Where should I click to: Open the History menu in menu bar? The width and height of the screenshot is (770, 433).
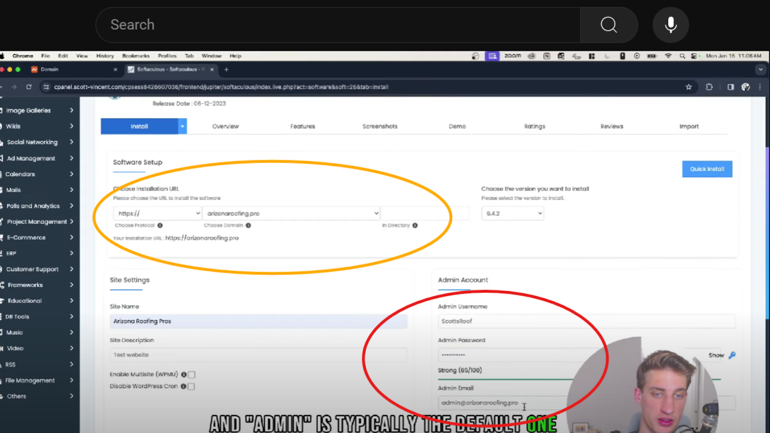click(x=105, y=56)
